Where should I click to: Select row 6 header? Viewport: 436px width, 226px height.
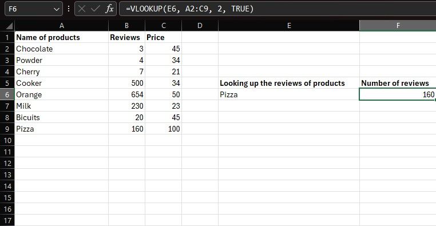pos(7,94)
